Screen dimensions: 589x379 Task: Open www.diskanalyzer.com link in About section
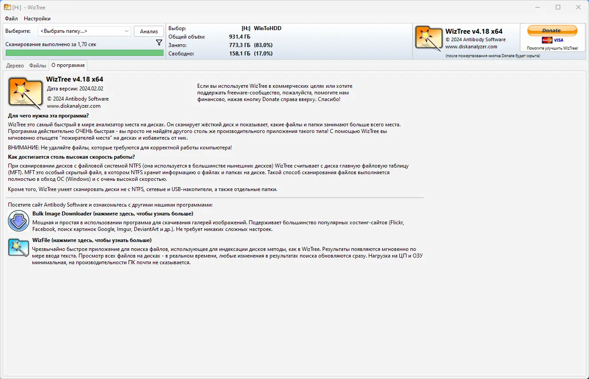(74, 106)
